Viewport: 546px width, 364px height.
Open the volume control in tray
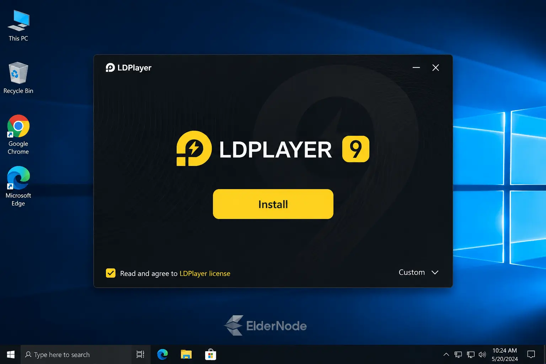click(x=482, y=354)
